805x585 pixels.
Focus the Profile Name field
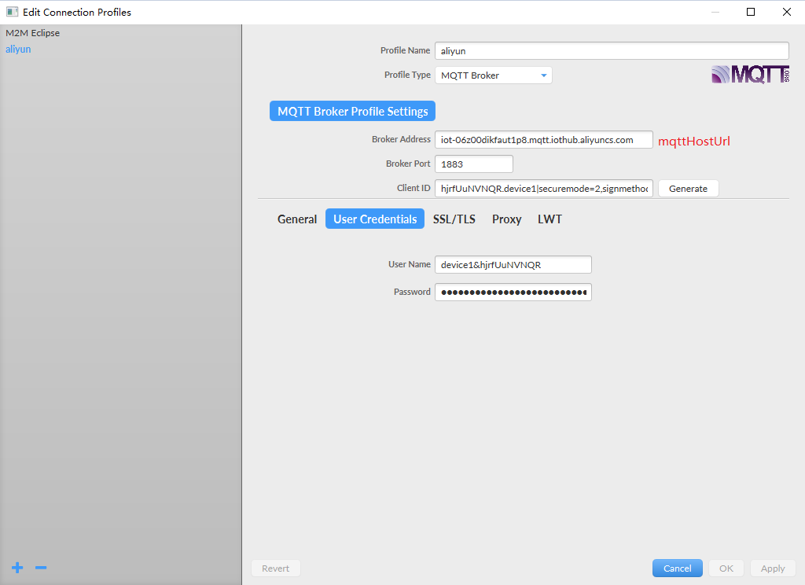tap(612, 51)
